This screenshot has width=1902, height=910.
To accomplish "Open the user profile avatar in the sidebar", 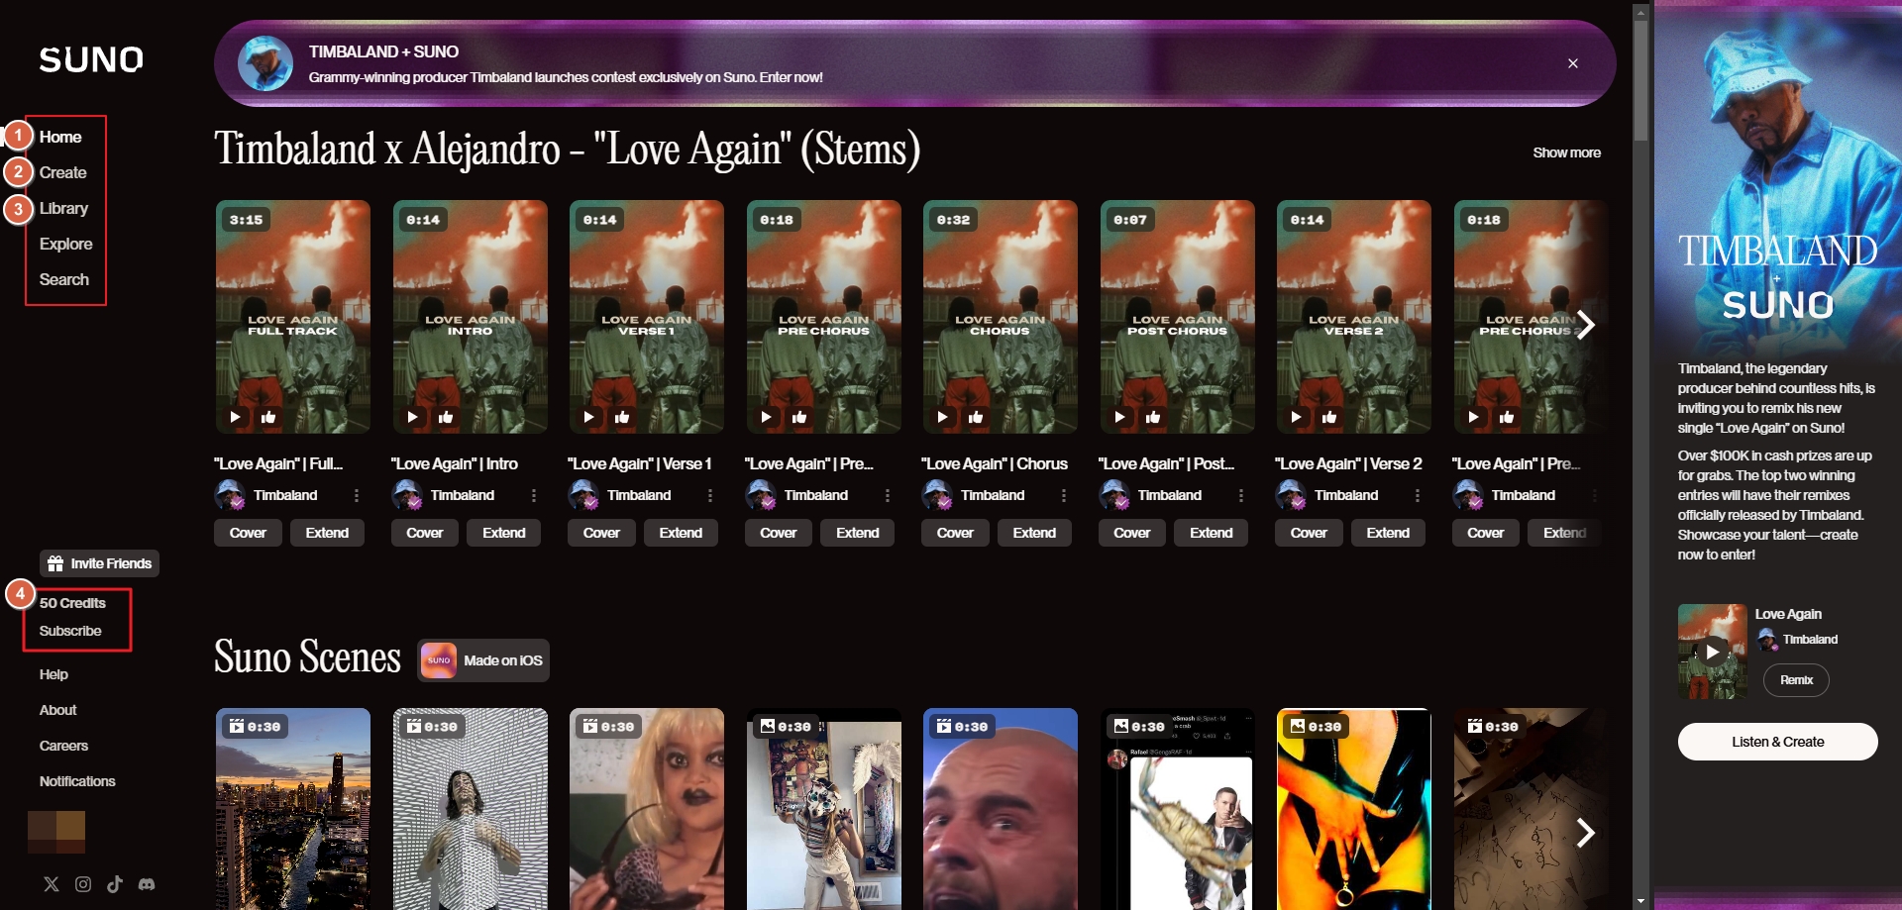I will click(56, 832).
